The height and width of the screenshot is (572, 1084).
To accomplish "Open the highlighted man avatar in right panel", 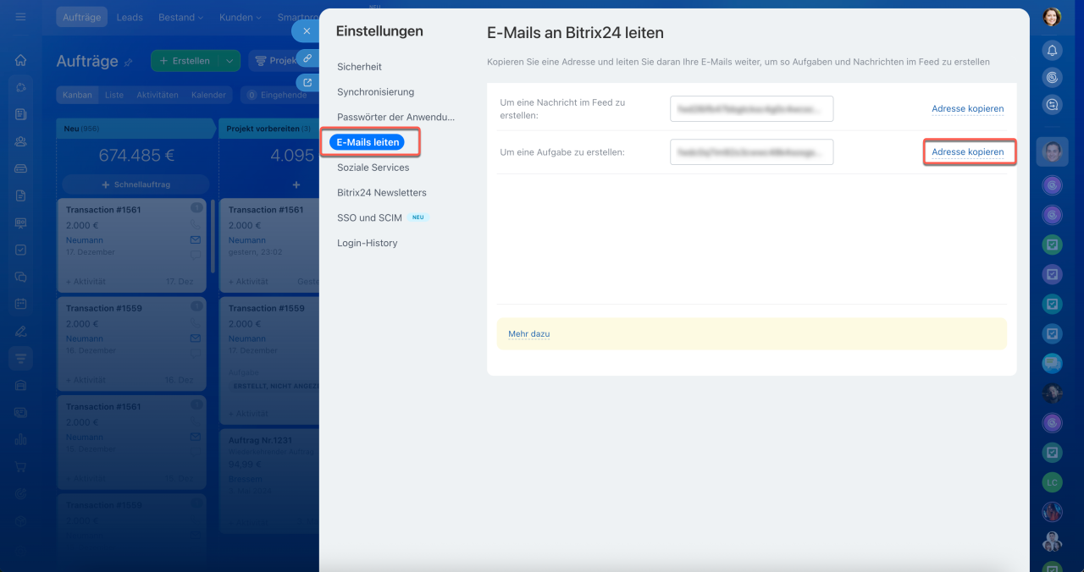I will 1052,151.
